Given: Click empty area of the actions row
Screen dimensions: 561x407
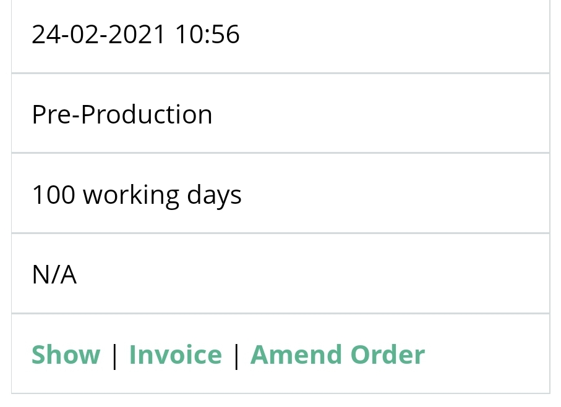Looking at the screenshot, I should click(x=487, y=354).
